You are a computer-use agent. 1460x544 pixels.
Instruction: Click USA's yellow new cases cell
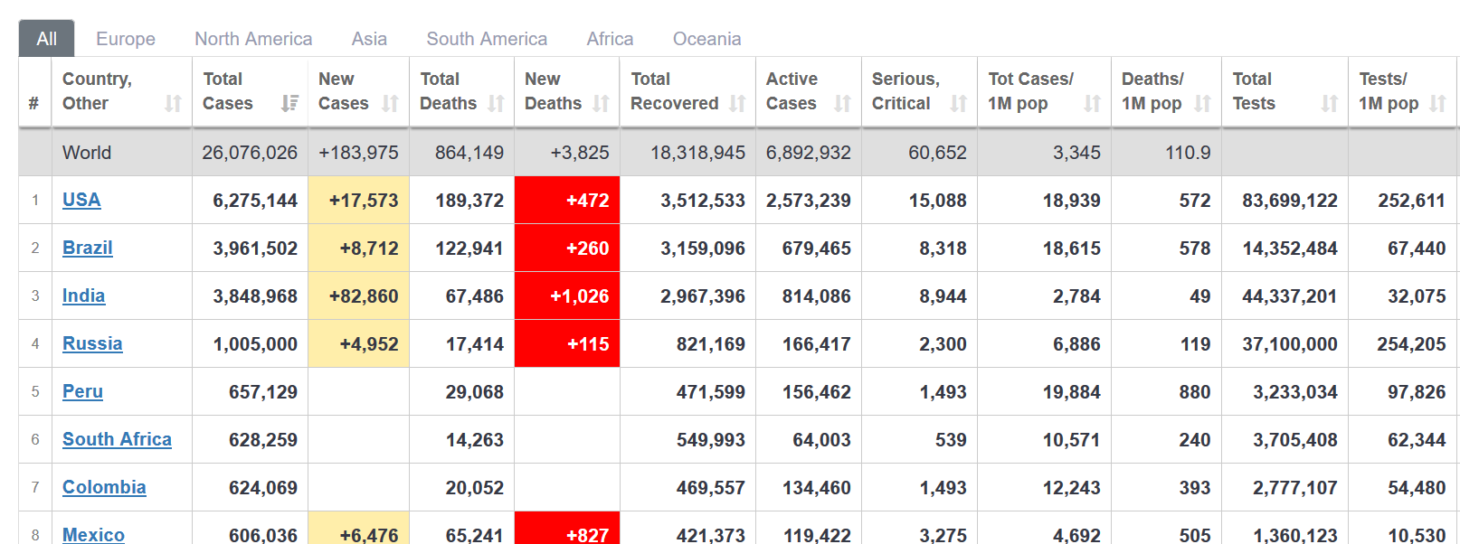coord(359,200)
